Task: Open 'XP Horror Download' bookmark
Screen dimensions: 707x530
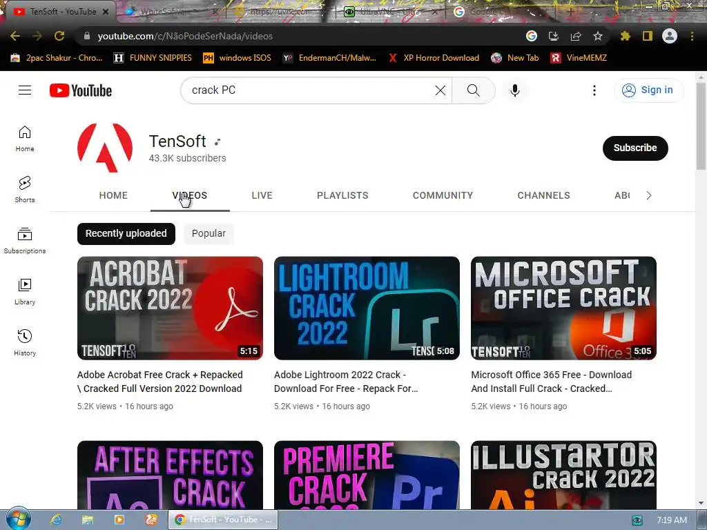Action: tap(434, 58)
